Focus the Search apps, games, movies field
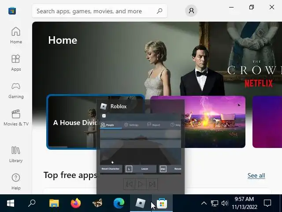 tap(100, 11)
